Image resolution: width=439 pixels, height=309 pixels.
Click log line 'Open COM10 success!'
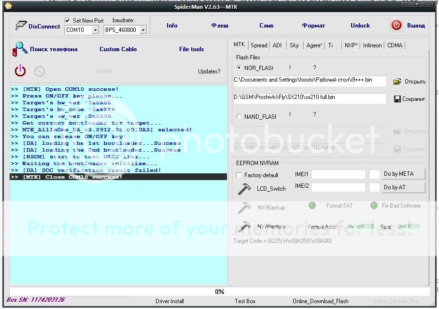click(x=118, y=89)
